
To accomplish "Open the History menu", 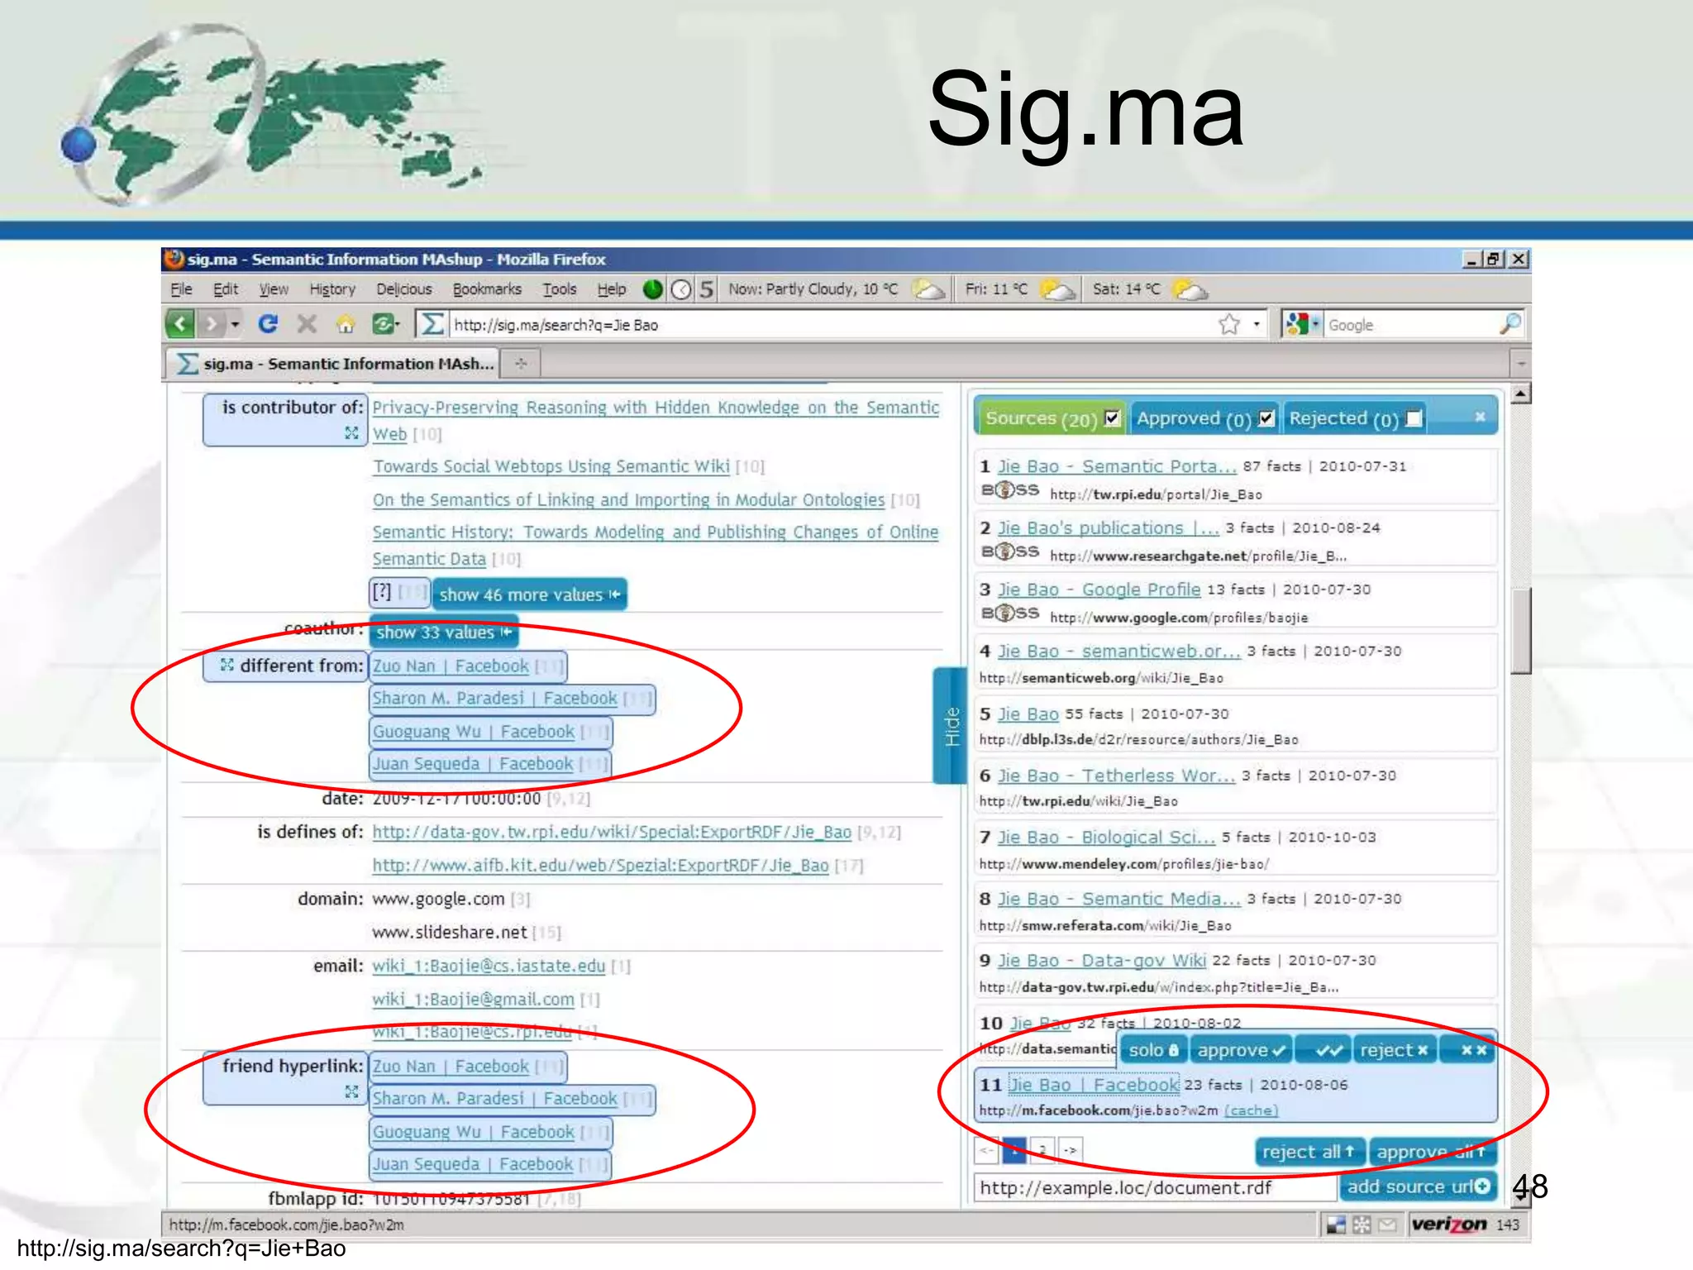I will (x=332, y=289).
